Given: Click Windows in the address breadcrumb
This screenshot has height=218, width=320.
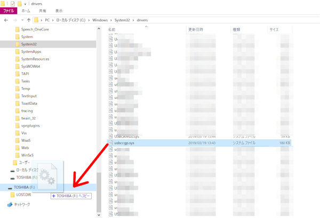Looking at the screenshot, I should coord(100,20).
